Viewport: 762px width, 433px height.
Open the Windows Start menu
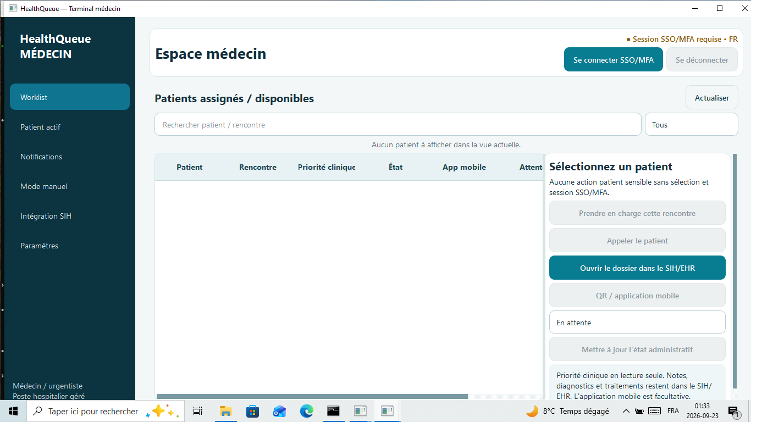click(x=13, y=411)
